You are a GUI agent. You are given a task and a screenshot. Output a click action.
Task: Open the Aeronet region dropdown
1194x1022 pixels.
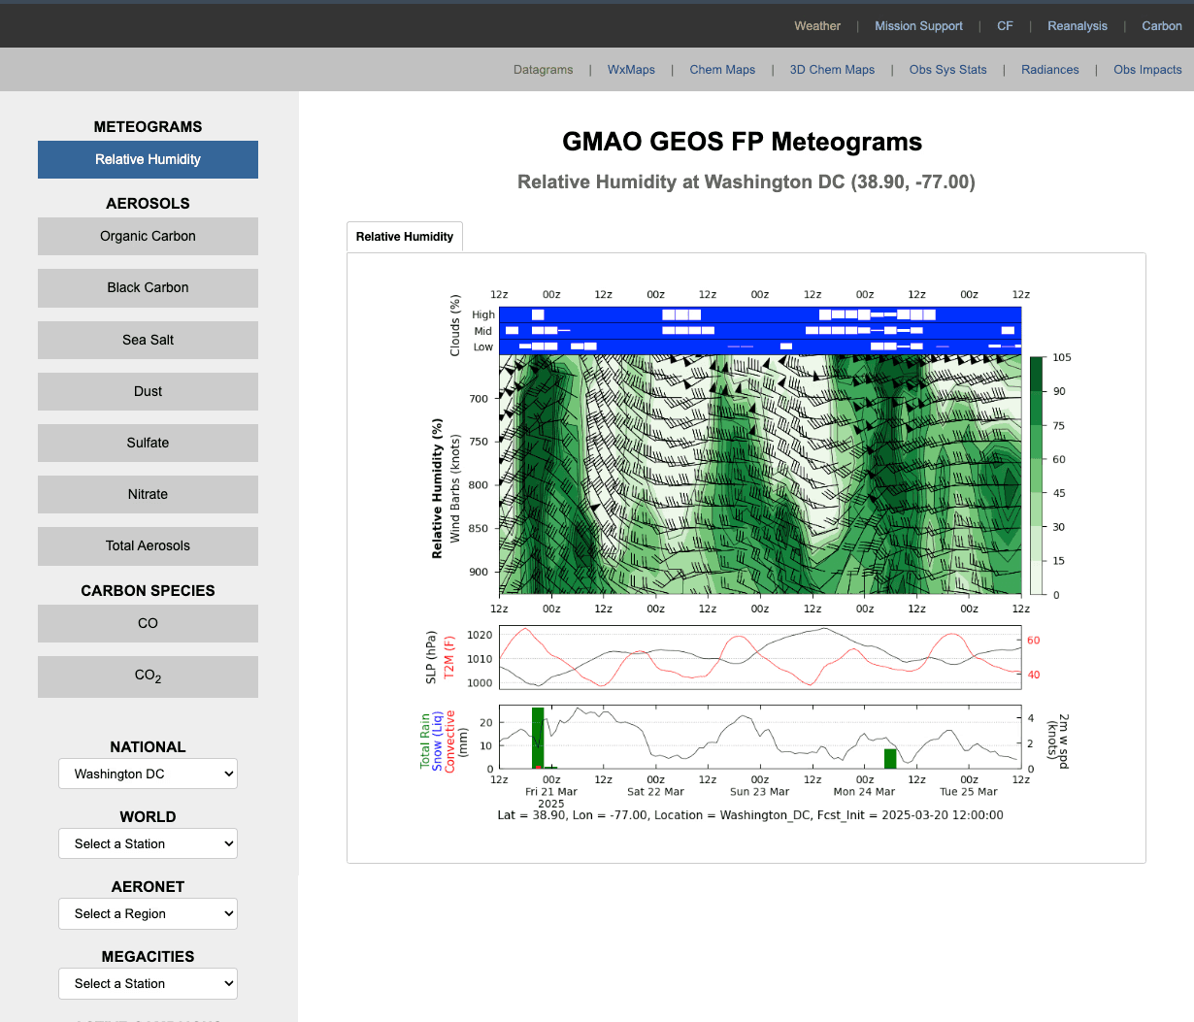point(148,913)
